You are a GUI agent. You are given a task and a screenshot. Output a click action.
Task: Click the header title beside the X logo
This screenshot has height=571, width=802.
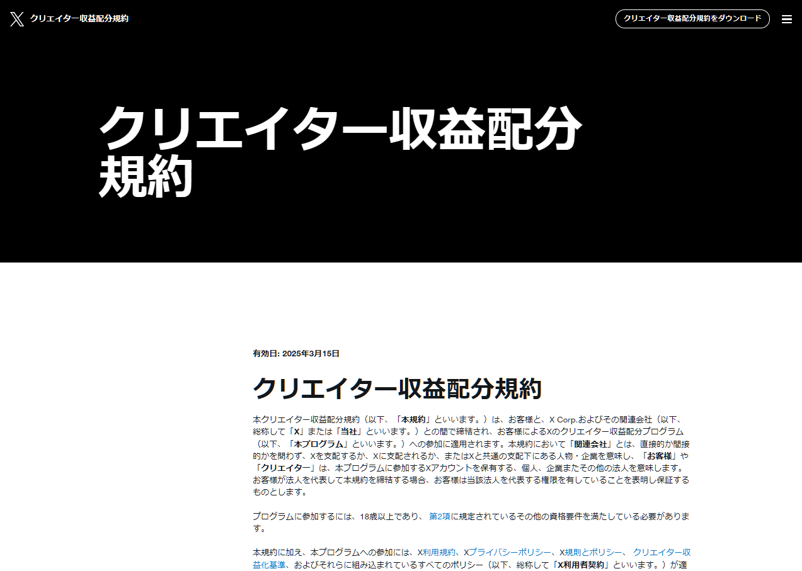[79, 19]
